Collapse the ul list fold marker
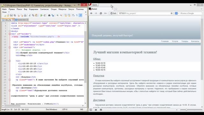Image resolution: width=204 pixels, height=115 pixels. point(10,61)
